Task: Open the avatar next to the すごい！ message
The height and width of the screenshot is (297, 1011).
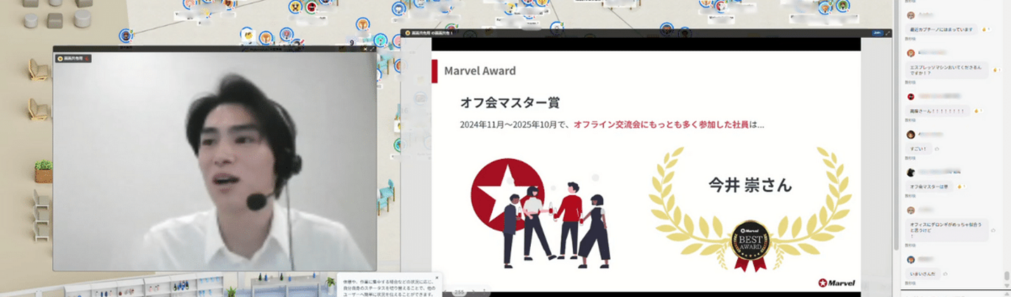Action: point(911,134)
